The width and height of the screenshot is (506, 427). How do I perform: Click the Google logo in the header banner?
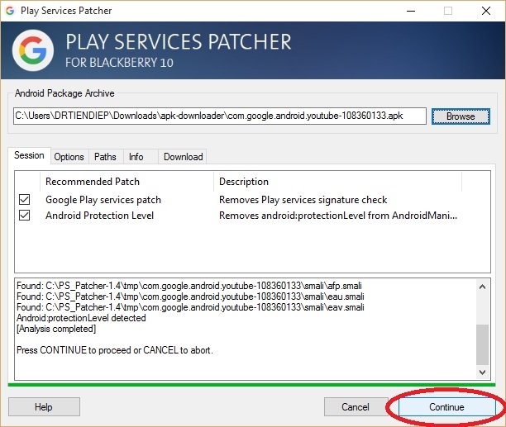point(33,51)
